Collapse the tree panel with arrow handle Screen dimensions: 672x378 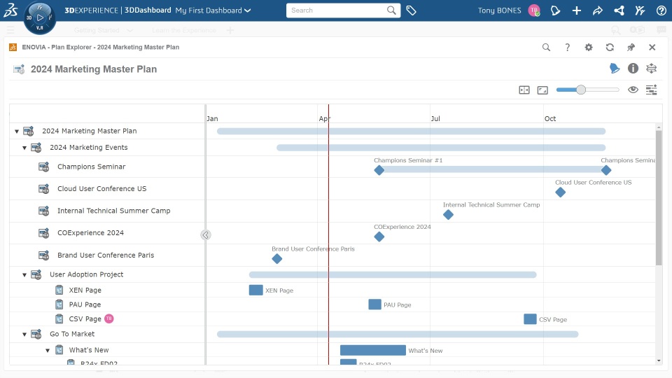(x=206, y=235)
